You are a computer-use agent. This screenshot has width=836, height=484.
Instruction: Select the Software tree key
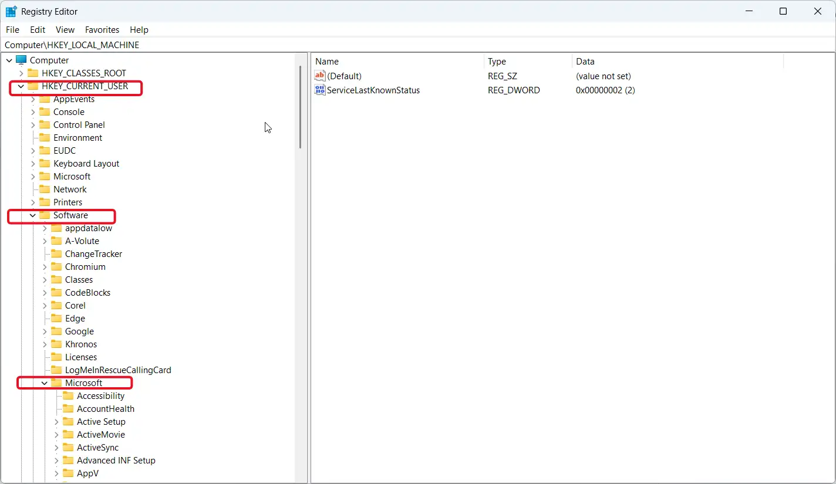70,215
